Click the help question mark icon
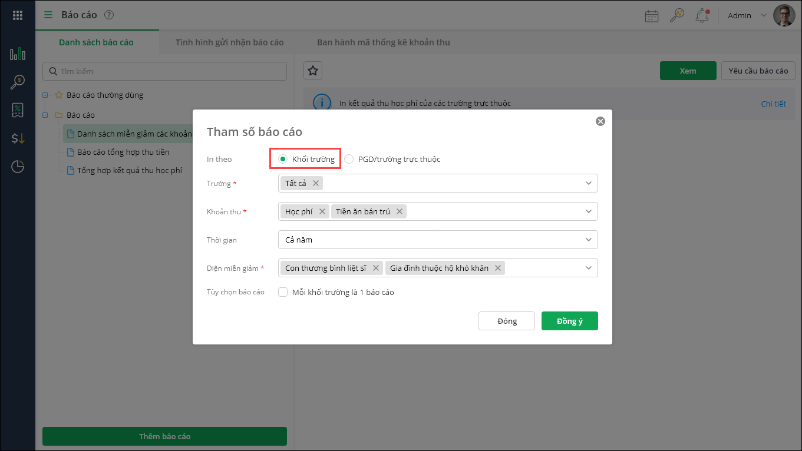This screenshot has height=451, width=802. click(x=108, y=15)
